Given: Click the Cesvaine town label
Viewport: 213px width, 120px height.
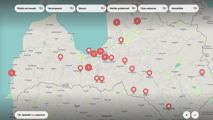Looking at the screenshot, I should pyautogui.click(x=162, y=53).
